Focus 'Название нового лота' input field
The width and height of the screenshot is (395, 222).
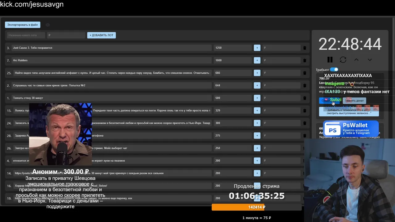tap(26, 35)
